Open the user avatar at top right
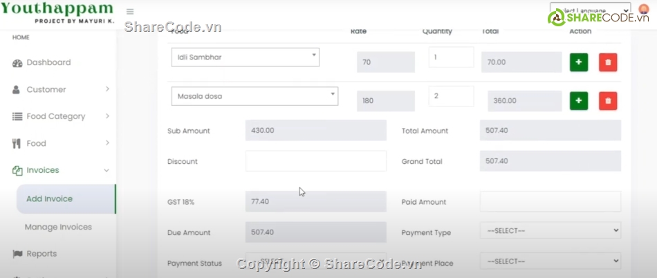 [x=643, y=9]
